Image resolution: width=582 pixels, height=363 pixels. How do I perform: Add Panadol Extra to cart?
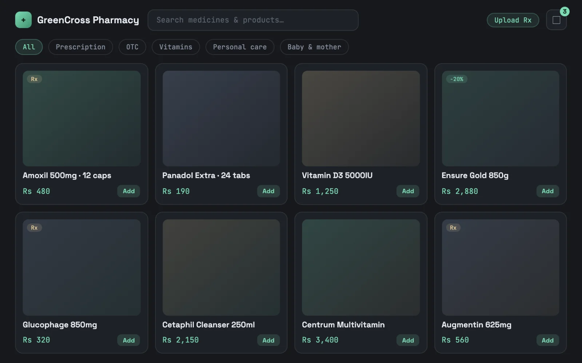point(268,191)
